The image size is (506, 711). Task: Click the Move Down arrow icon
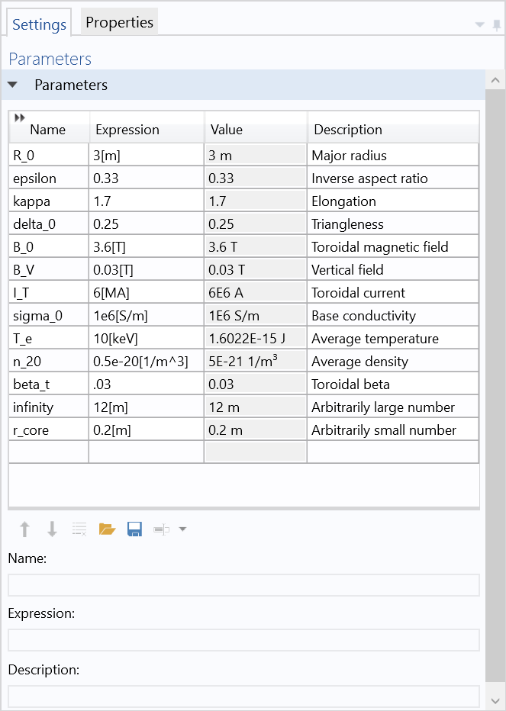tap(52, 529)
